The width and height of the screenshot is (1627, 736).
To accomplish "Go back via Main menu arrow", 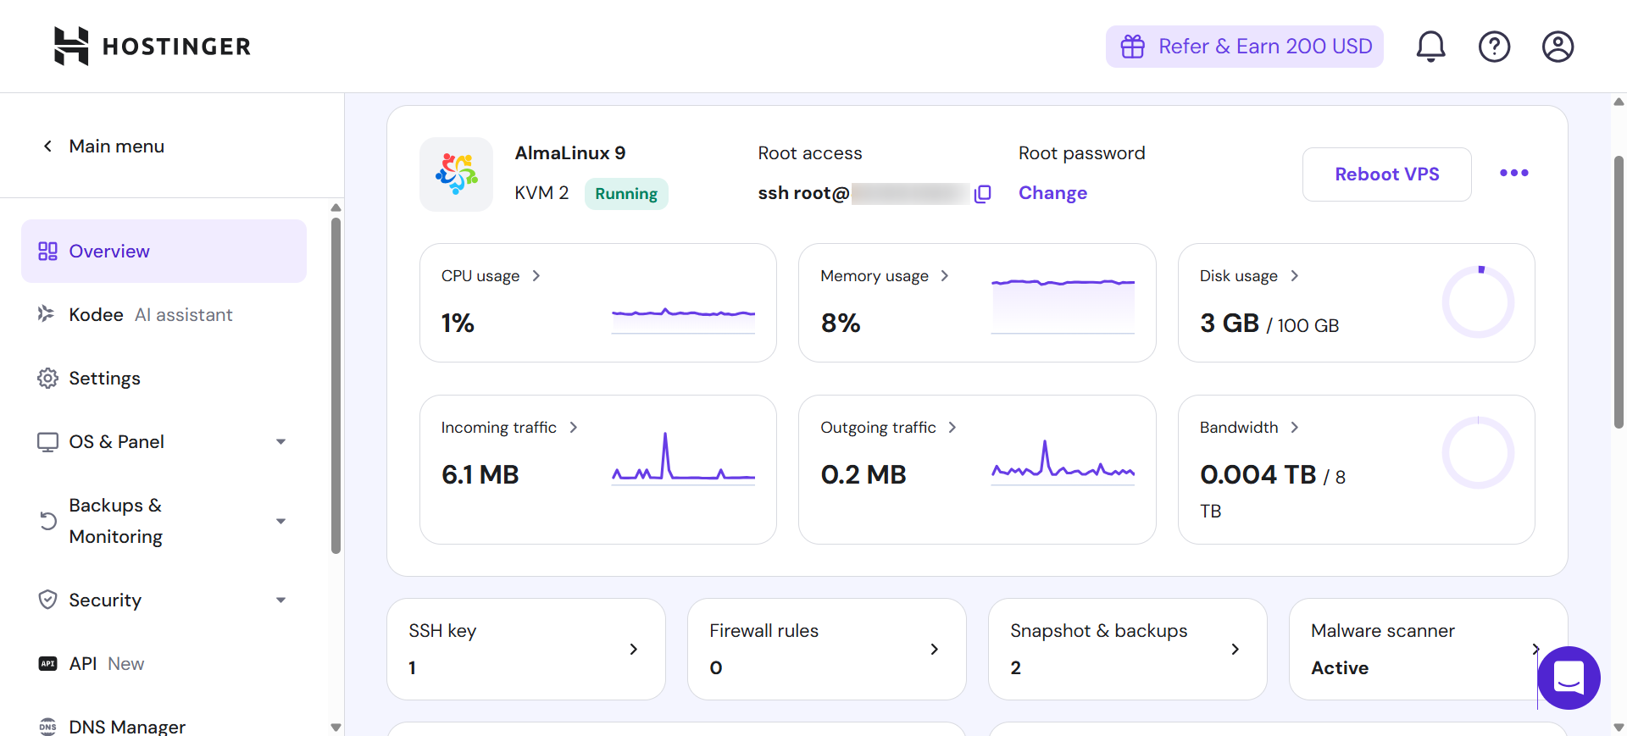I will click(x=48, y=146).
